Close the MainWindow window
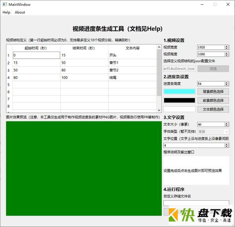The width and height of the screenshot is (235, 227). pyautogui.click(x=228, y=4)
